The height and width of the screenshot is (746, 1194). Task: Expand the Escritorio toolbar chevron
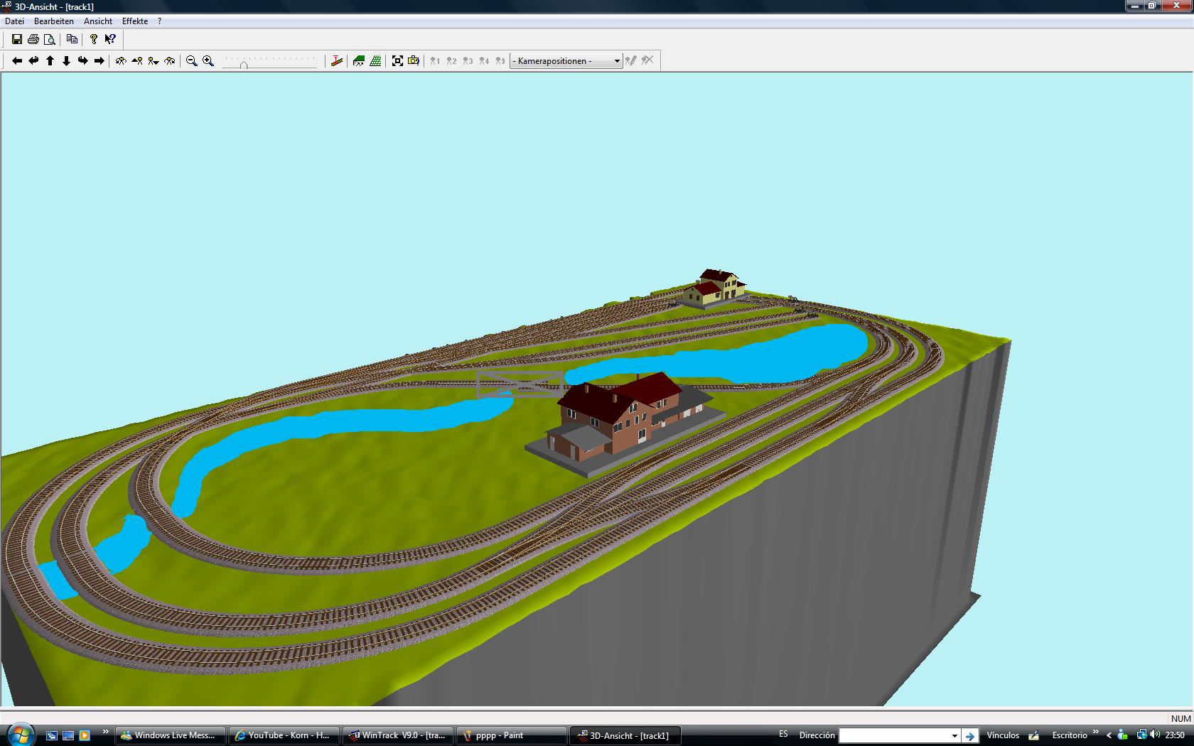click(x=1095, y=732)
